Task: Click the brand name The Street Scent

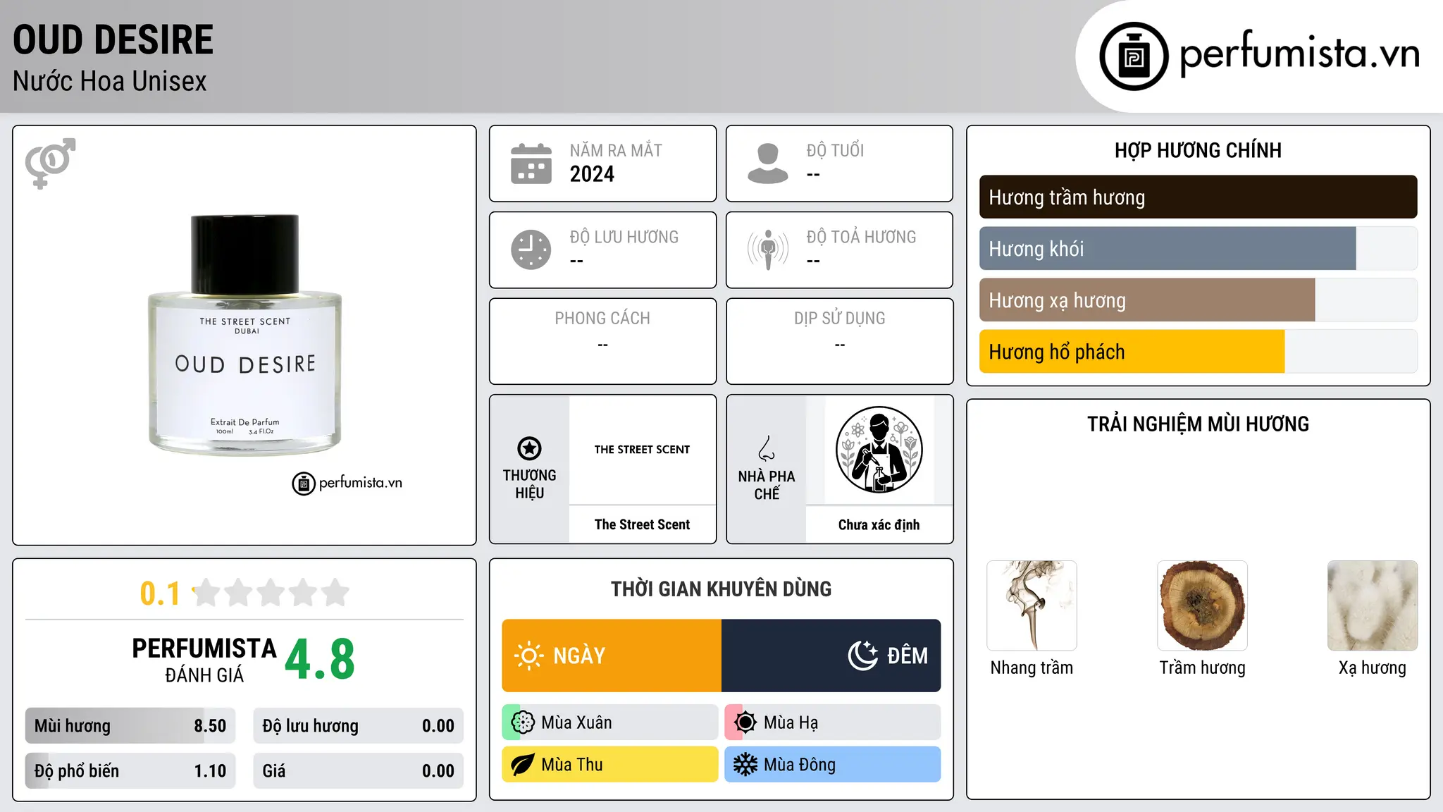Action: 642,524
